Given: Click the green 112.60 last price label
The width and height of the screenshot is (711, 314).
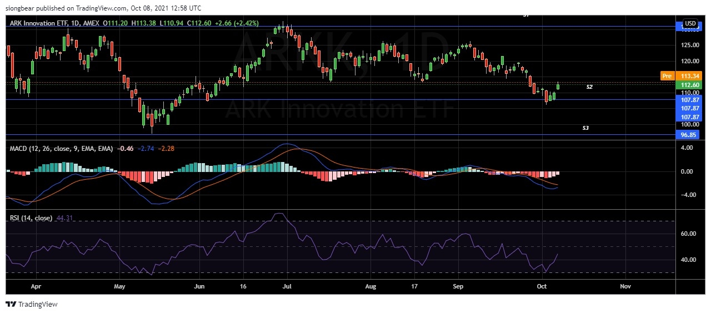Looking at the screenshot, I should [689, 85].
